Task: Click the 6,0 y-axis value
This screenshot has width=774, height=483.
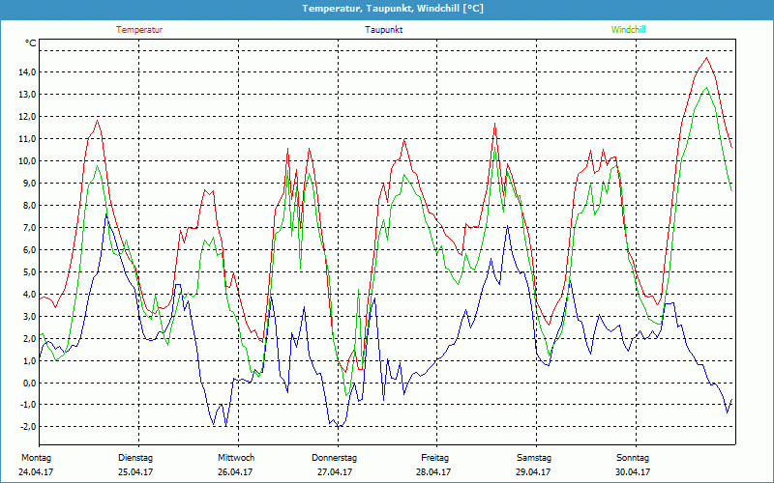Action: pyautogui.click(x=30, y=250)
